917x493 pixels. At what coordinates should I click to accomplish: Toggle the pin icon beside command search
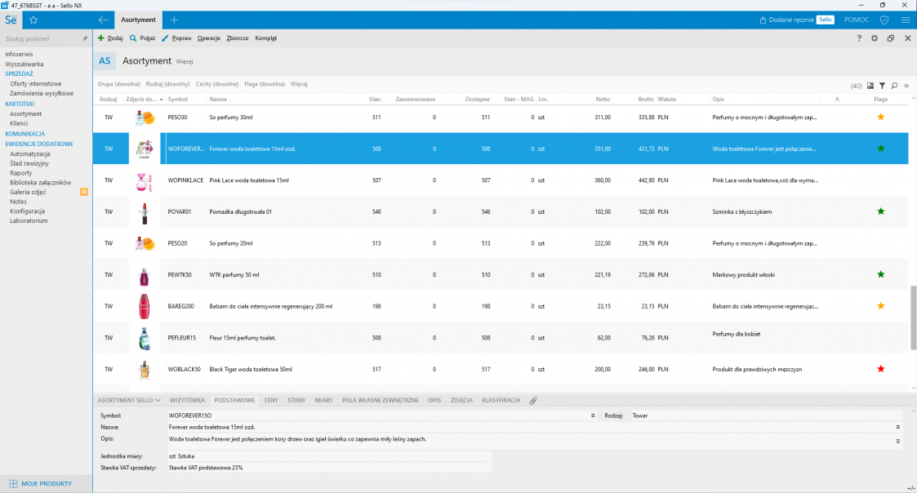(x=85, y=38)
